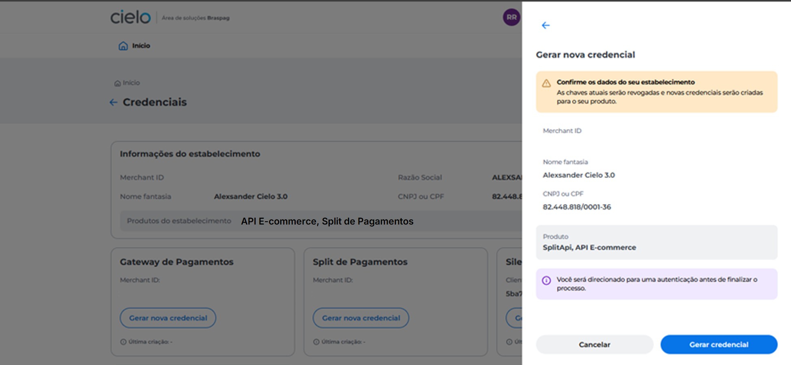Click the 'Gerar nova credencial' panel title

point(585,55)
